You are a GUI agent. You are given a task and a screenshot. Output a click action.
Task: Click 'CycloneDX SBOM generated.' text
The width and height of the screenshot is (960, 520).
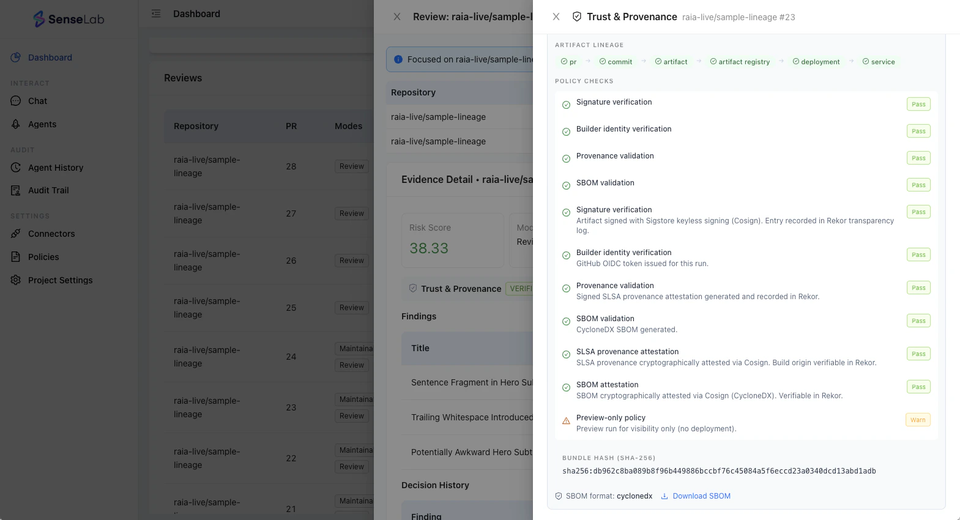(x=627, y=330)
